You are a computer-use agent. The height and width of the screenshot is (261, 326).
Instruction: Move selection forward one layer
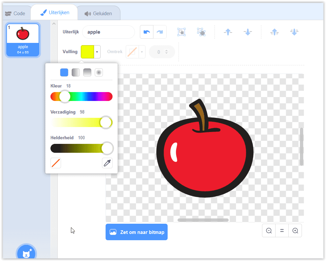pyautogui.click(x=228, y=32)
